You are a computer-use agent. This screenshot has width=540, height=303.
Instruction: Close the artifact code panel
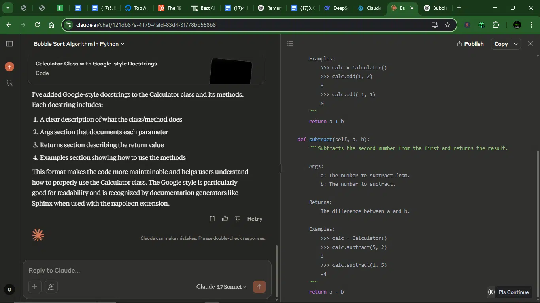(x=531, y=44)
